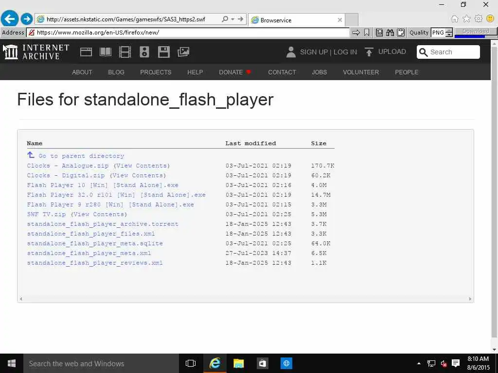Step the Quality PNG selector down
Image resolution: width=498 pixels, height=373 pixels.
pyautogui.click(x=449, y=34)
